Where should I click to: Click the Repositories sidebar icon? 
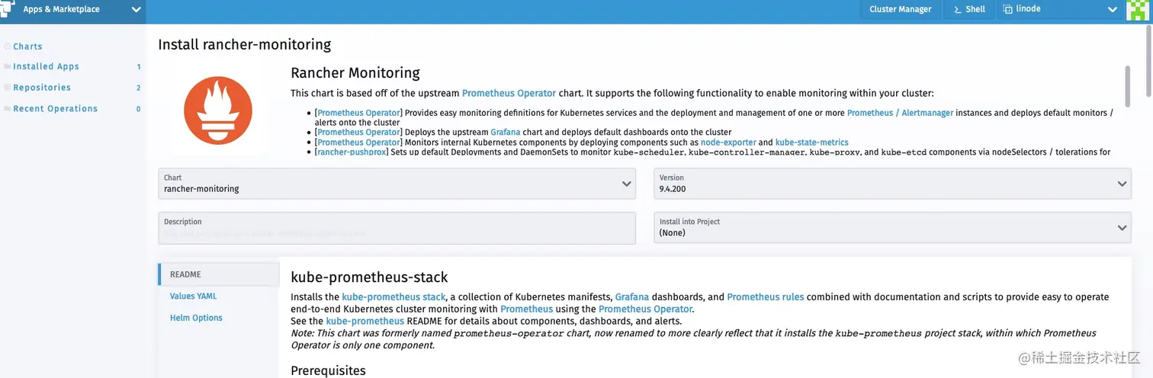(7, 88)
